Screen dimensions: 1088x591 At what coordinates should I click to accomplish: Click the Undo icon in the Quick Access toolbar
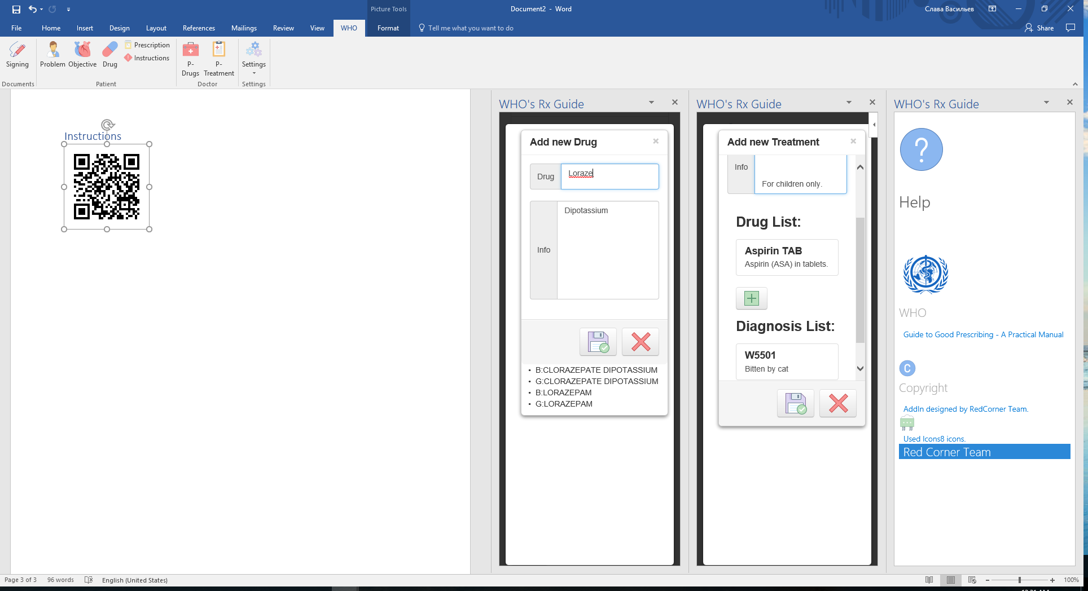[x=33, y=9]
